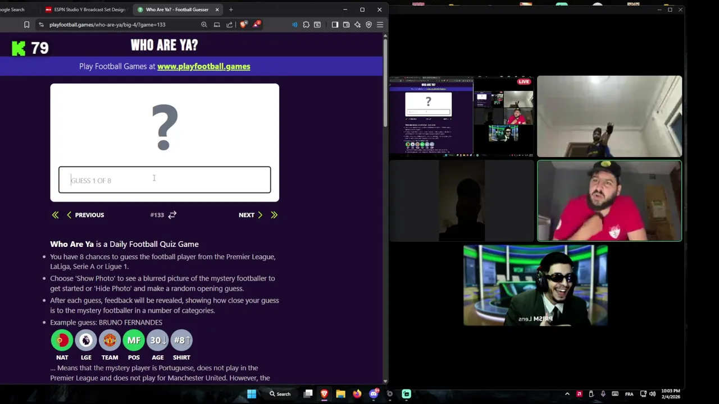The height and width of the screenshot is (404, 719).
Task: Go to the PREVIOUS game
Action: pos(85,215)
